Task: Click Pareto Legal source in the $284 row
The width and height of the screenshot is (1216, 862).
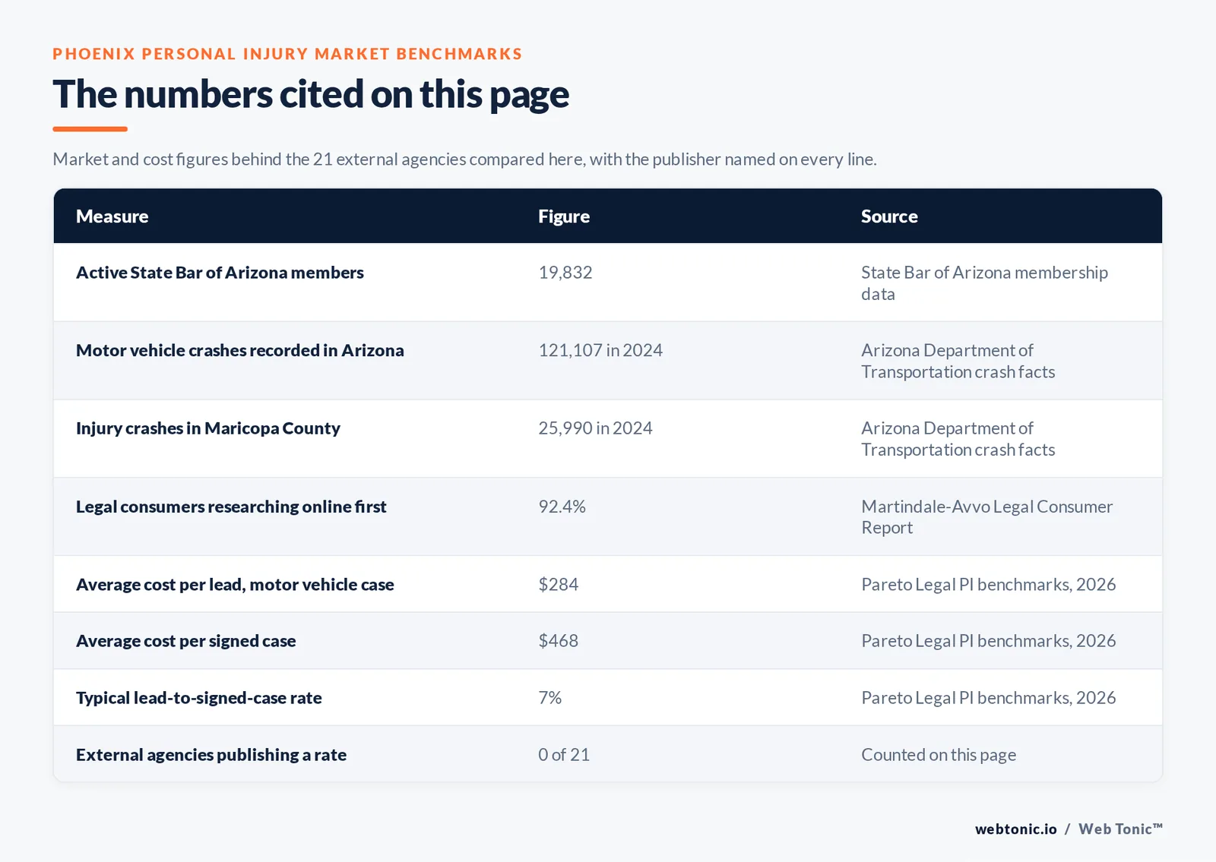Action: (988, 585)
